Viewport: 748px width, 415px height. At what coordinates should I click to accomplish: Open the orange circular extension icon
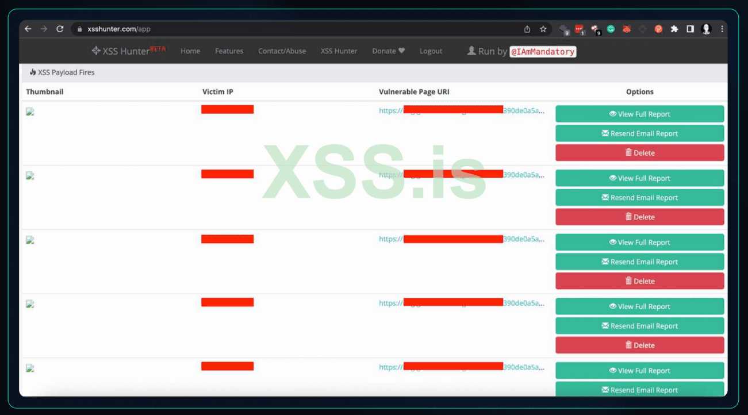658,29
